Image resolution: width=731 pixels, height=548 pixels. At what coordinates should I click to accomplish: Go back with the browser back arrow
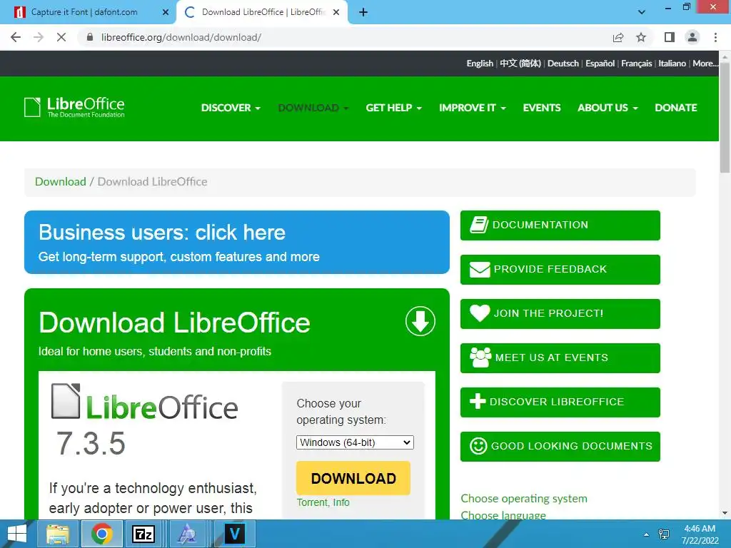[16, 37]
